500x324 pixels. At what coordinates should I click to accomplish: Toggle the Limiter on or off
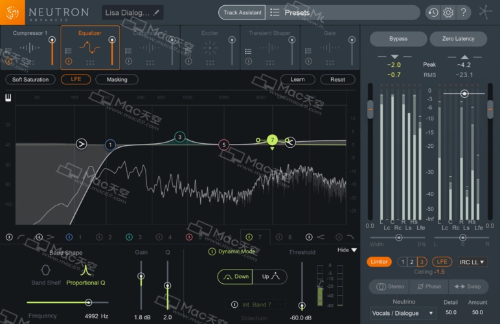[x=379, y=262]
